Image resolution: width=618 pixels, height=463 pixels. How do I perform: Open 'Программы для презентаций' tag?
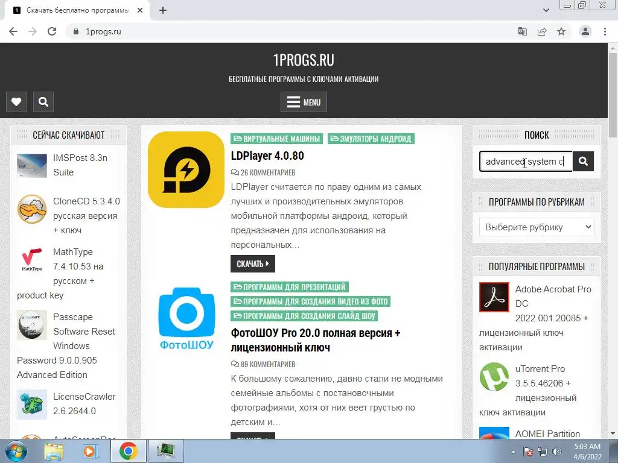point(290,286)
